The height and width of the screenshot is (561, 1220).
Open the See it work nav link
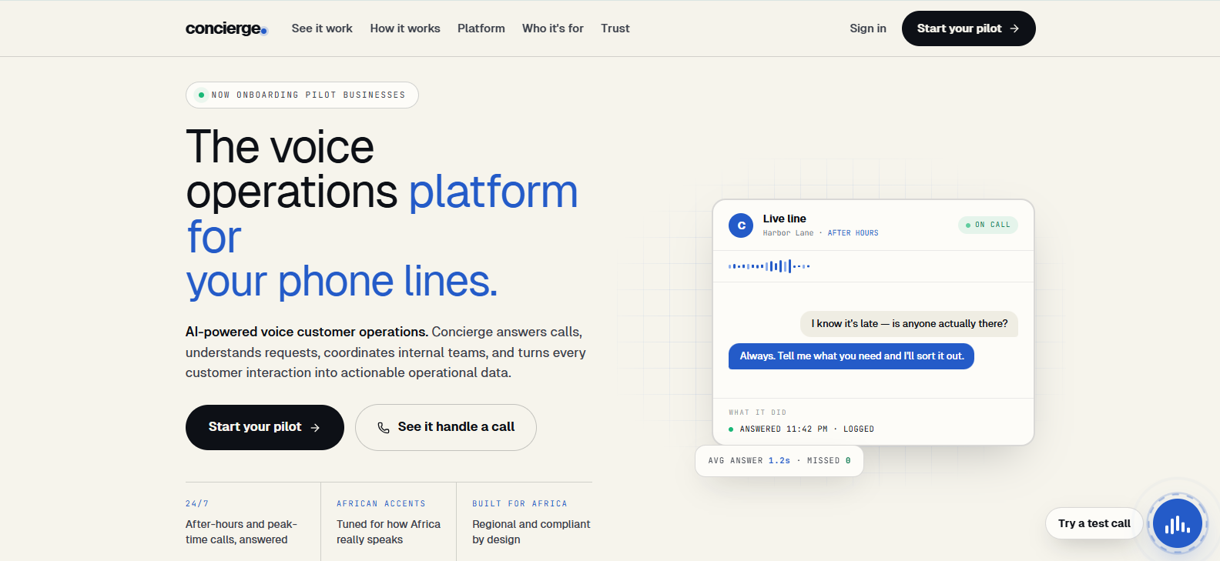click(x=322, y=28)
